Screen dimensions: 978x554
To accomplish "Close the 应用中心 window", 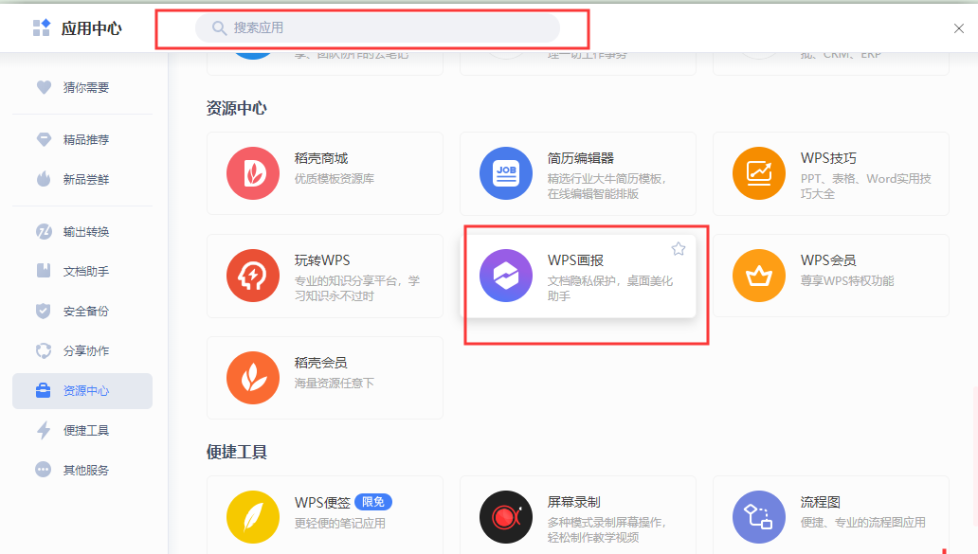I will point(959,28).
